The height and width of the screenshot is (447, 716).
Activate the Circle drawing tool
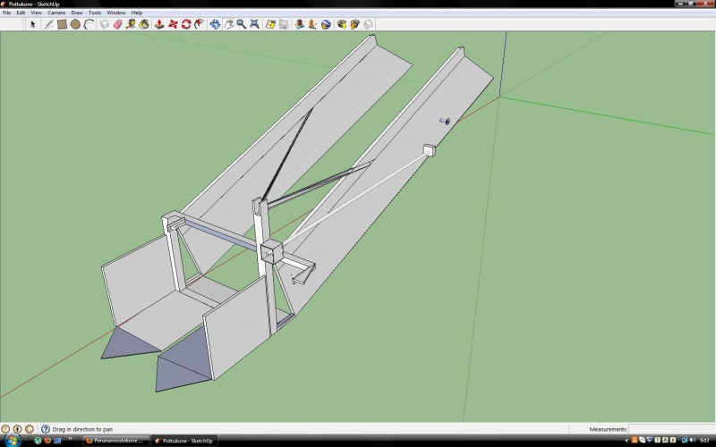click(x=75, y=24)
